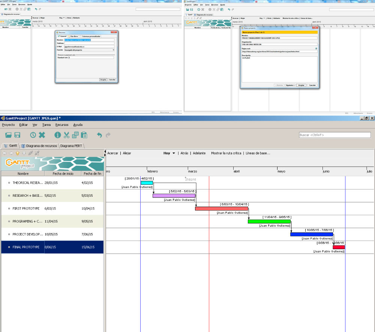Create new task with clock icon, GANTT JPGS.gan window
This screenshot has height=332, width=375.
(x=33, y=135)
